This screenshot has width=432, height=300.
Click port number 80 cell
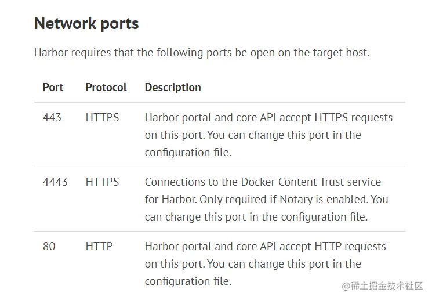(49, 247)
